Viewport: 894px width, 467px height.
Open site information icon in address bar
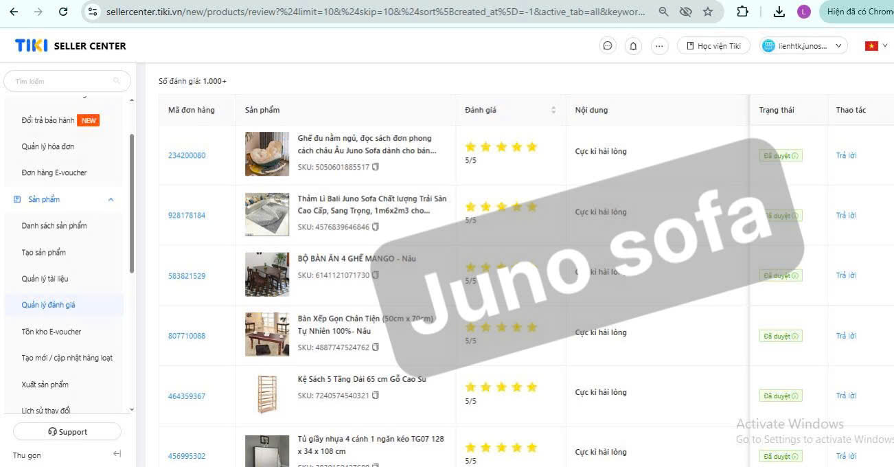(x=93, y=12)
